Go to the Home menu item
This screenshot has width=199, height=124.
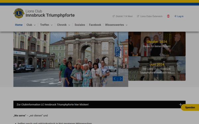(19, 25)
